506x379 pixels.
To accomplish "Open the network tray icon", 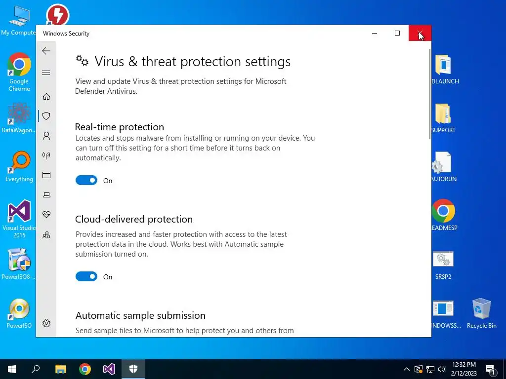I will click(430, 369).
